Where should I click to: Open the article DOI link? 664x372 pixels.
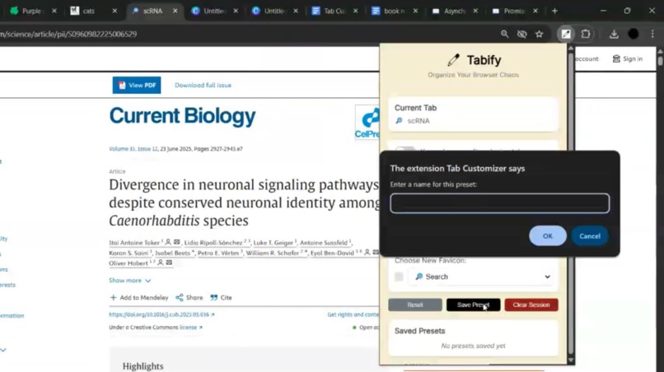coord(161,314)
